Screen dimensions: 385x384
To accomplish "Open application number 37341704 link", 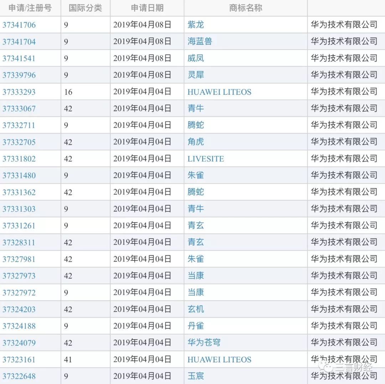I will [19, 41].
